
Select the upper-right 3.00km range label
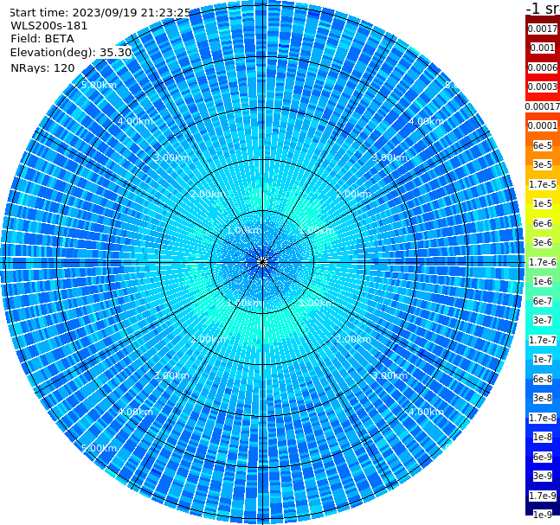coord(390,157)
